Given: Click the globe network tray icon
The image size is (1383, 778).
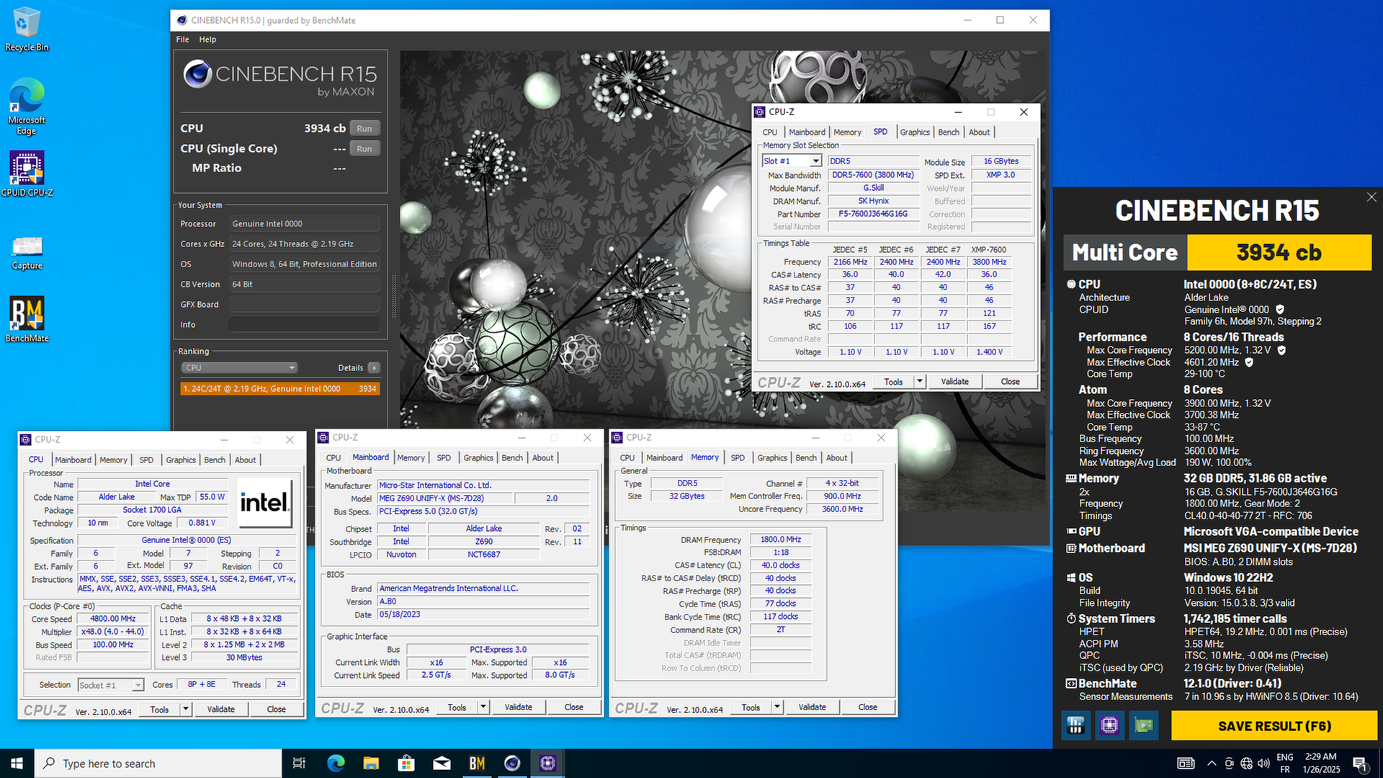Looking at the screenshot, I should pyautogui.click(x=1247, y=764).
